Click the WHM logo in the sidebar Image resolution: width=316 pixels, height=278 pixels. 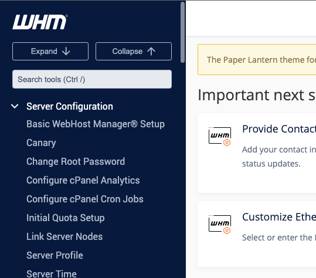[40, 22]
